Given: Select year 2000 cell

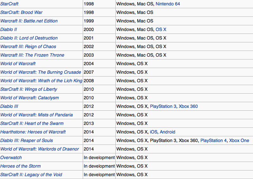Looking at the screenshot, I should tap(89, 29).
